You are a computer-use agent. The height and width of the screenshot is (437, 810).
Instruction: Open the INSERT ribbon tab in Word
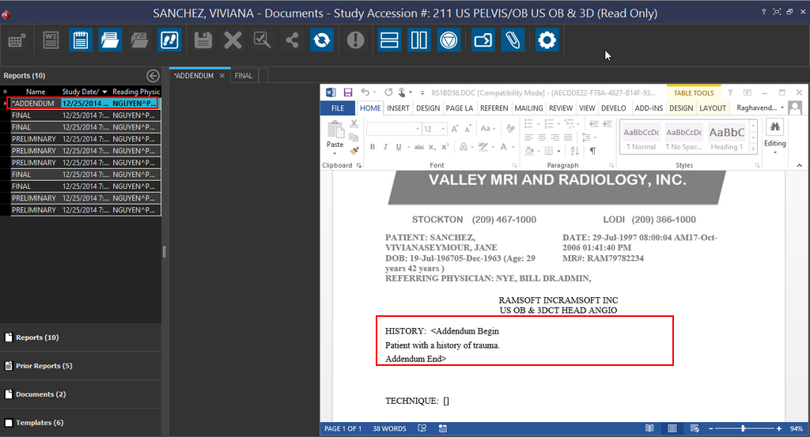[x=398, y=108]
